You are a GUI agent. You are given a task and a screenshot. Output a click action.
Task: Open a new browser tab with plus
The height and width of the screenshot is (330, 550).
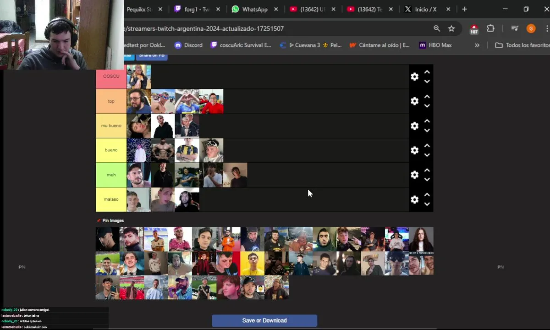click(464, 9)
